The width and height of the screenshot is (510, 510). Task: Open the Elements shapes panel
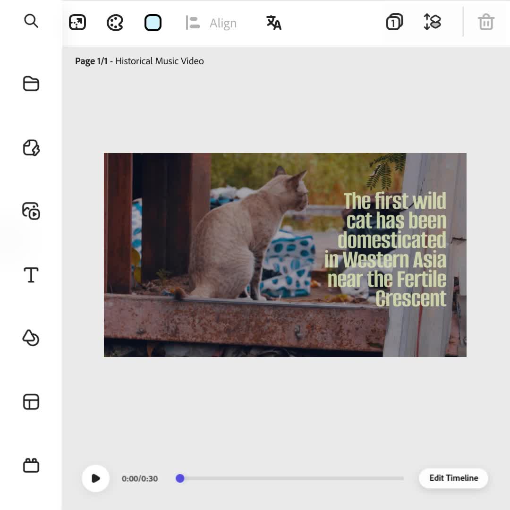(x=31, y=338)
